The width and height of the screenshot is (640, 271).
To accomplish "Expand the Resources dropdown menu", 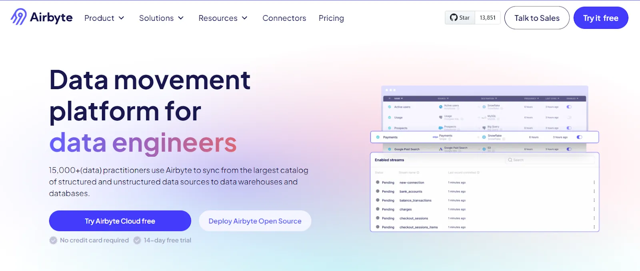I will click(223, 18).
